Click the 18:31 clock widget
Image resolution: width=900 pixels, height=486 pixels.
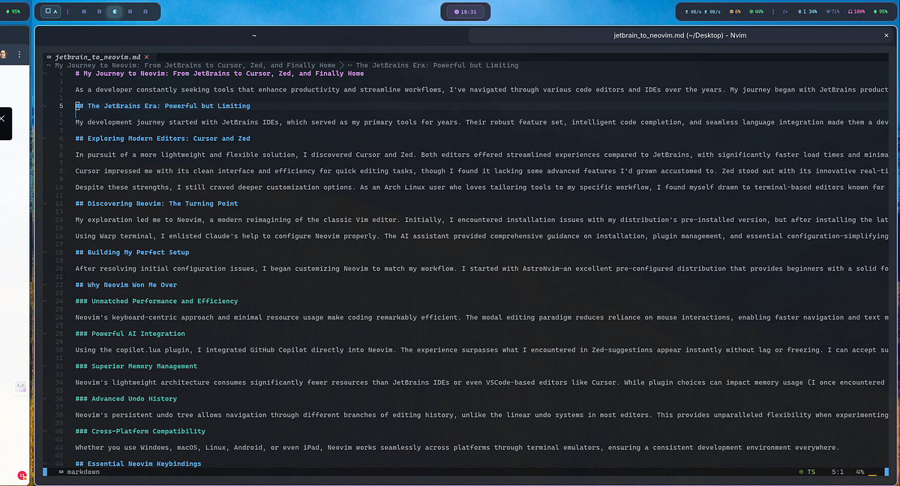click(x=466, y=12)
